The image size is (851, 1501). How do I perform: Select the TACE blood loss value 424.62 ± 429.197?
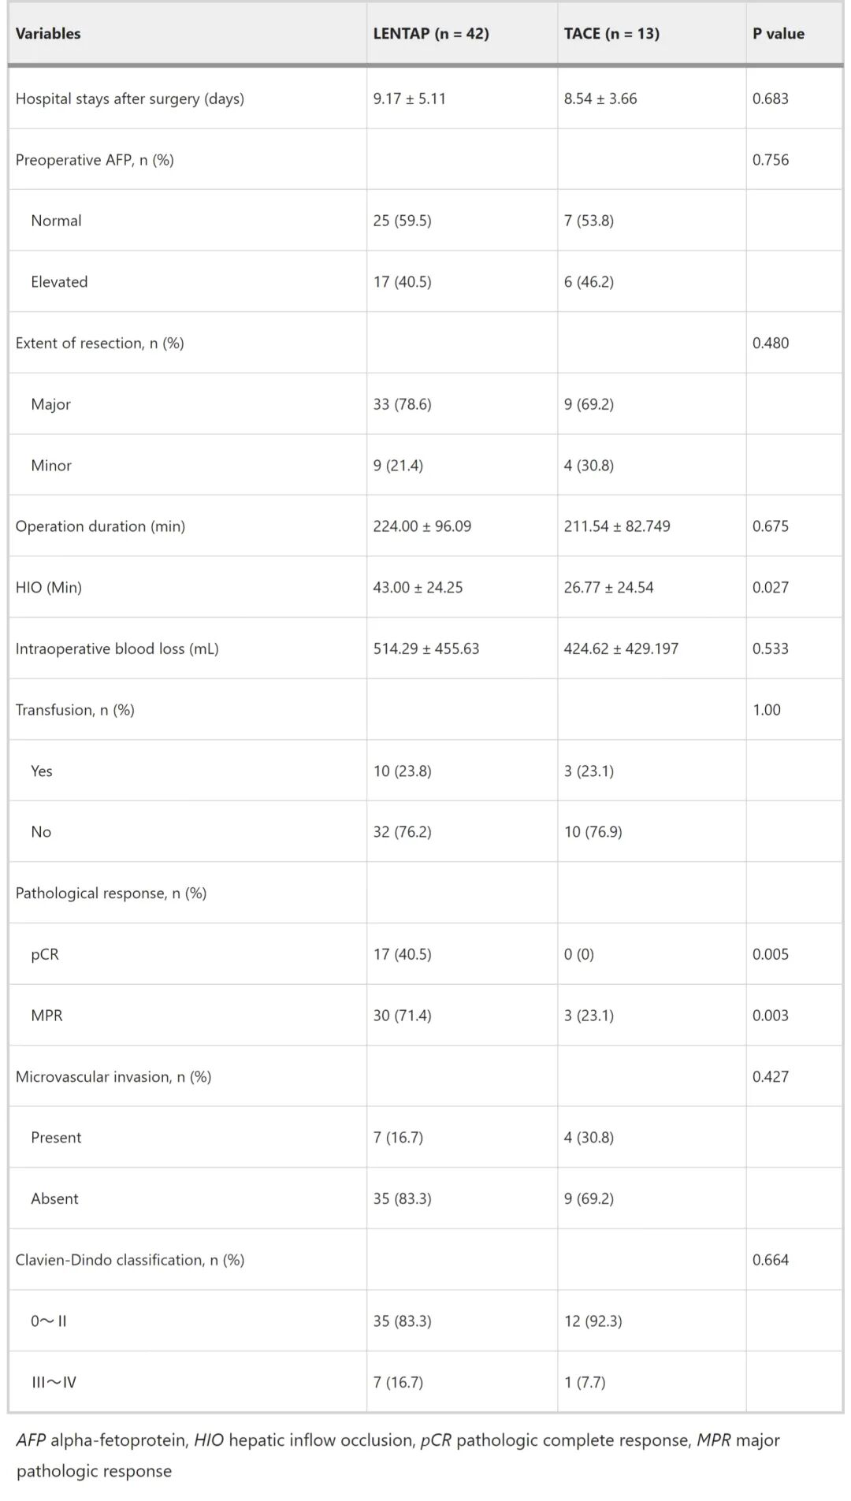[621, 648]
